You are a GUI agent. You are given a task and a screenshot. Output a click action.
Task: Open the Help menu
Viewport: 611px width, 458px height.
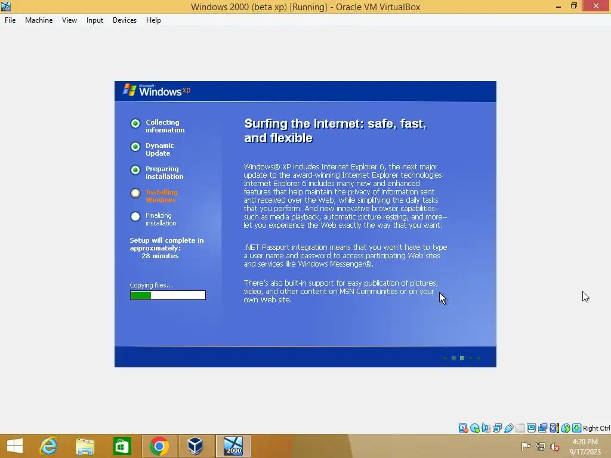[x=153, y=20]
